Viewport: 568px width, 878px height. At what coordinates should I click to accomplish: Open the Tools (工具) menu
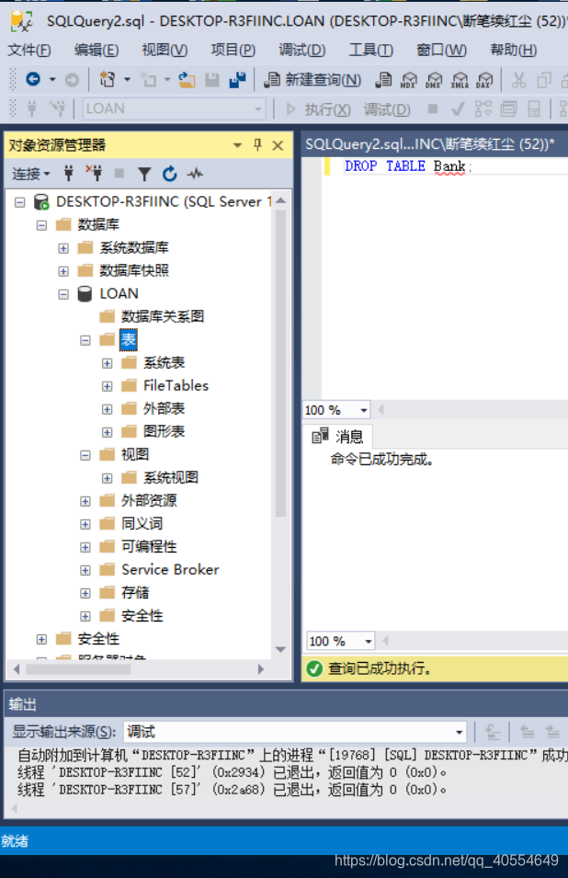point(371,50)
